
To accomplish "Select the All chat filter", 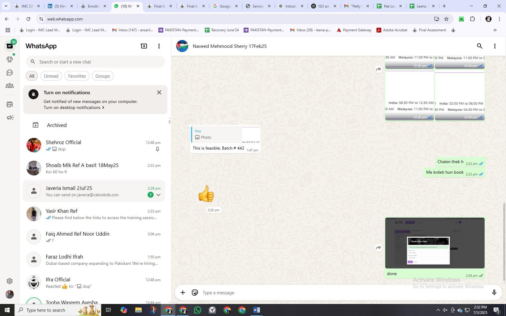I will coord(32,76).
